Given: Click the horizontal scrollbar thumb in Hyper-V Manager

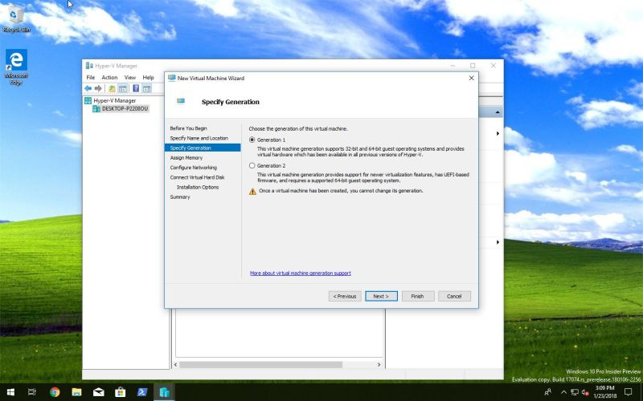Looking at the screenshot, I should click(x=260, y=364).
